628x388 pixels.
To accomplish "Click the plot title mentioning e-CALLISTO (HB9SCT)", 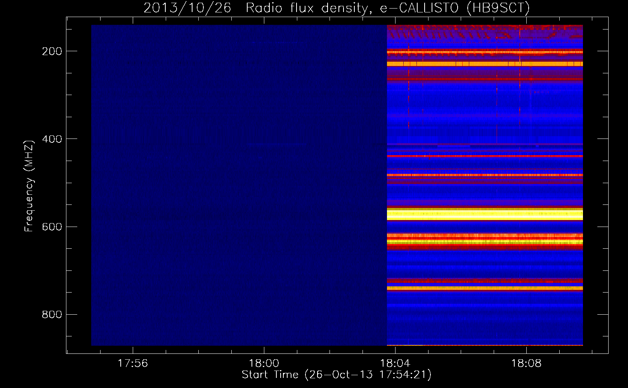I will pos(337,8).
